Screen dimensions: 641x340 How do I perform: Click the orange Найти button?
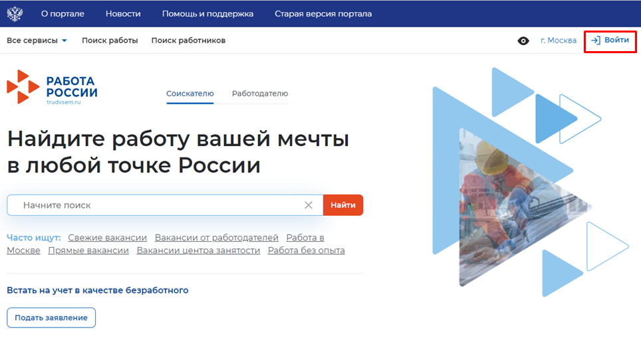click(x=343, y=205)
